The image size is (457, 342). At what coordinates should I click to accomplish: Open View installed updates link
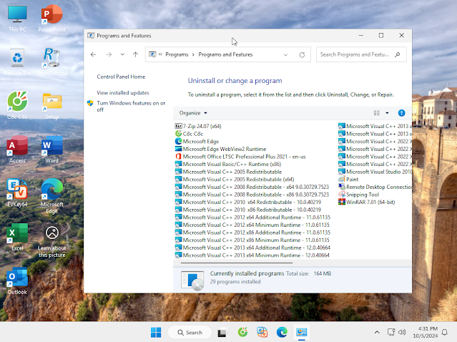point(123,93)
